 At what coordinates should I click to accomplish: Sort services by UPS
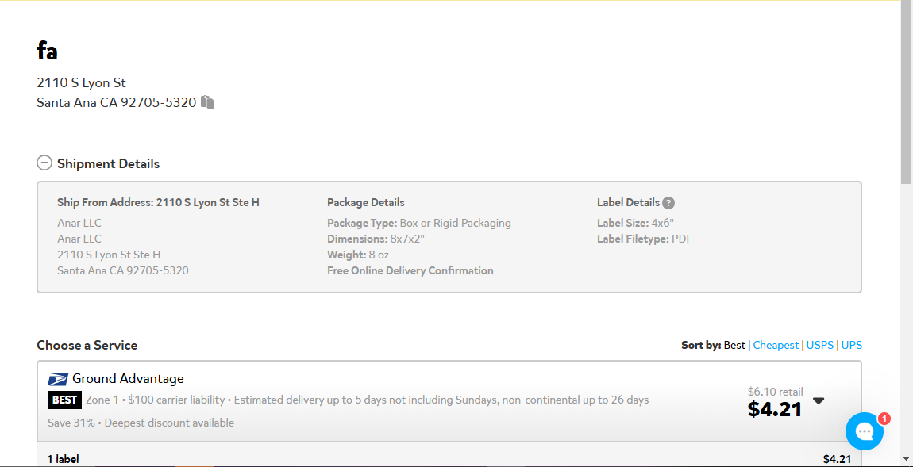point(851,345)
